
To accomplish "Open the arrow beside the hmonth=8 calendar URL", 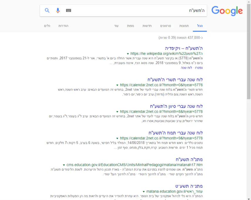I will tap(117, 112).
